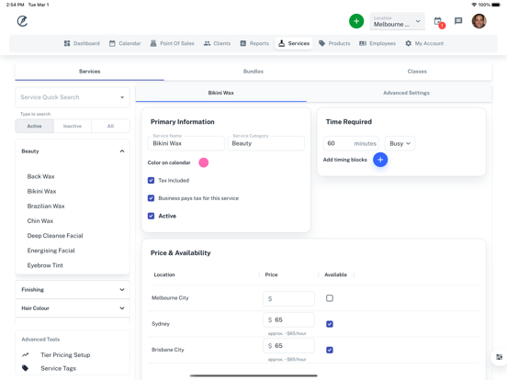Click the Service Name input
Viewport: 507px width, 380px height.
[186, 143]
